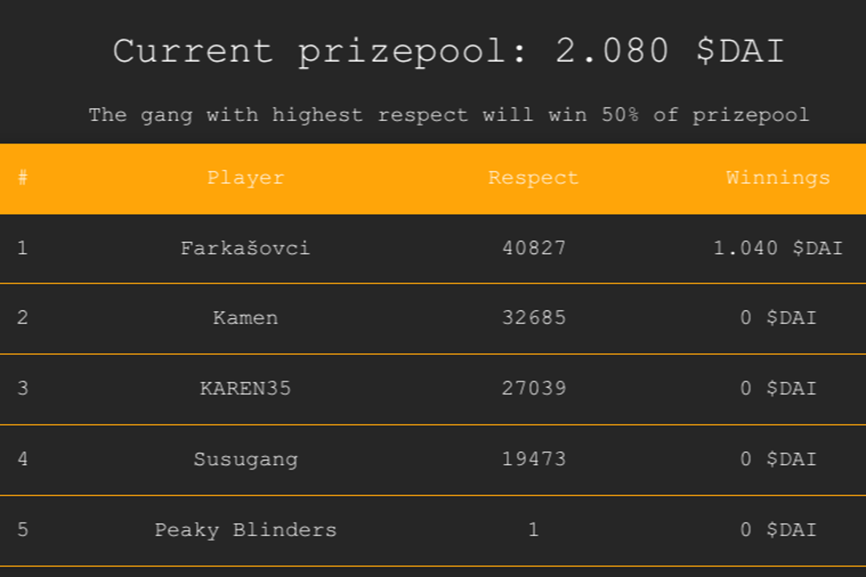Click the Player column header
Viewport: 866px width, 577px height.
point(245,178)
